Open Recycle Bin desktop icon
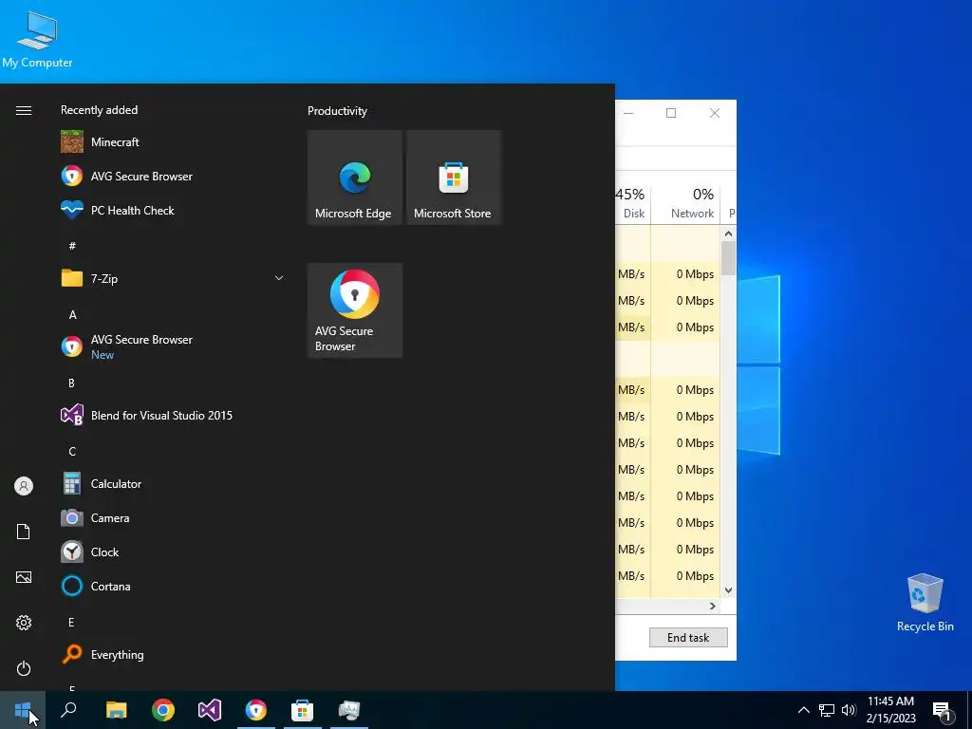 click(x=925, y=602)
